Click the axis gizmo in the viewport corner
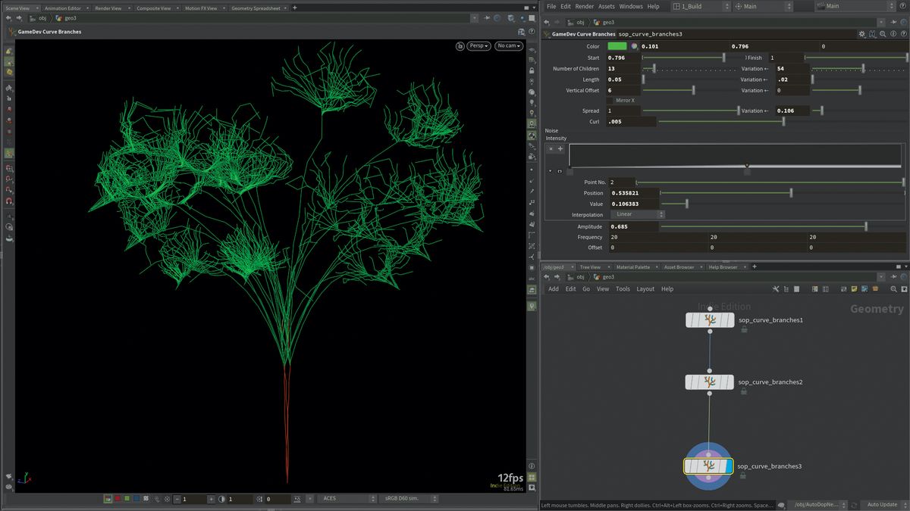This screenshot has height=511, width=910. [24, 478]
